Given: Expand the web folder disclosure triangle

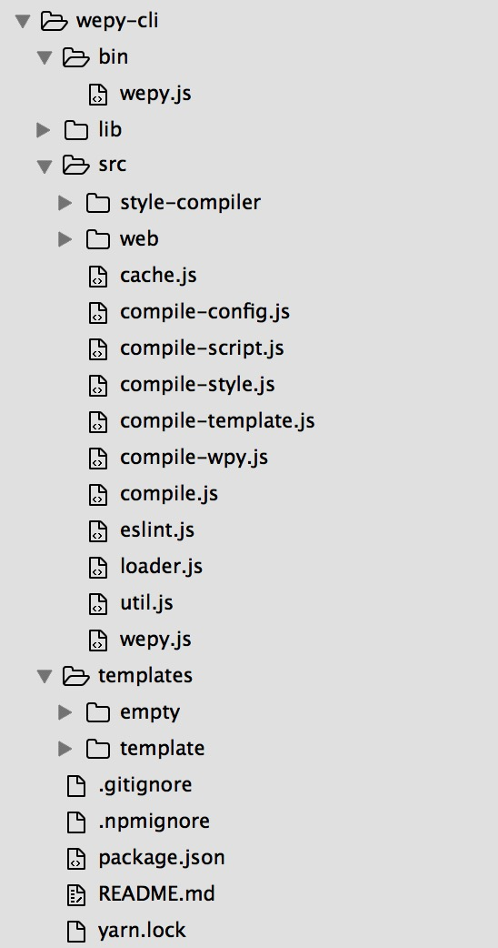Looking at the screenshot, I should [x=65, y=238].
